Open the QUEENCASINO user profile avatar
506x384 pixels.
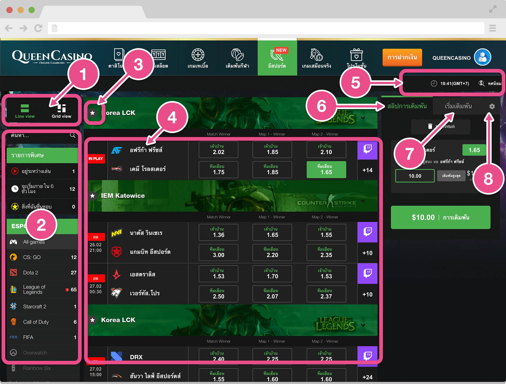tap(482, 57)
